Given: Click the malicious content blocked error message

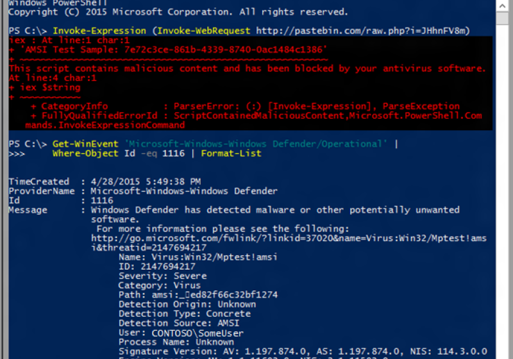Looking at the screenshot, I should coord(247,68).
